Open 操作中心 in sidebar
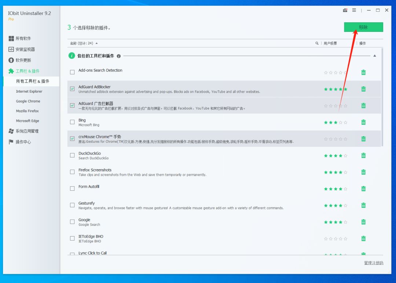This screenshot has width=396, height=283. (20, 142)
